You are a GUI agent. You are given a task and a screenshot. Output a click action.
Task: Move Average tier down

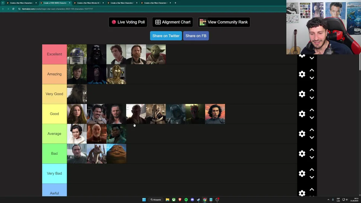point(312,138)
